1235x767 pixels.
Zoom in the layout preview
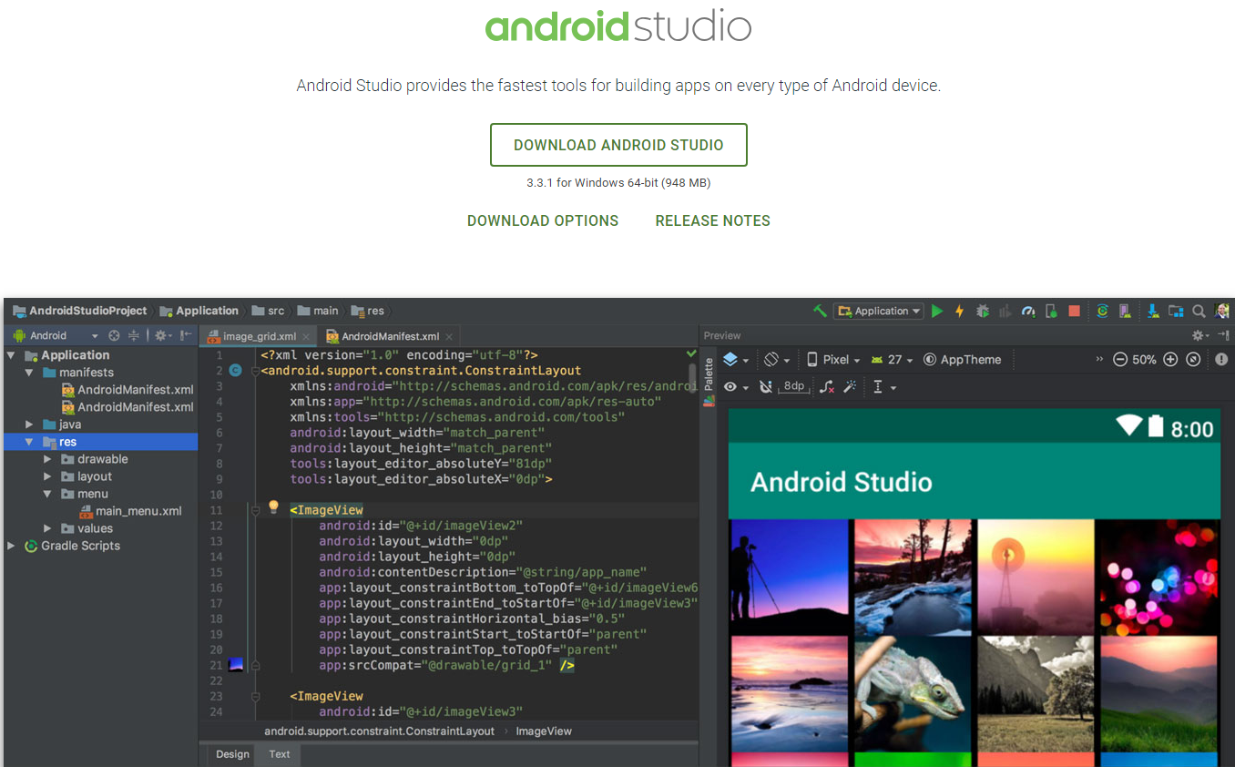1171,360
